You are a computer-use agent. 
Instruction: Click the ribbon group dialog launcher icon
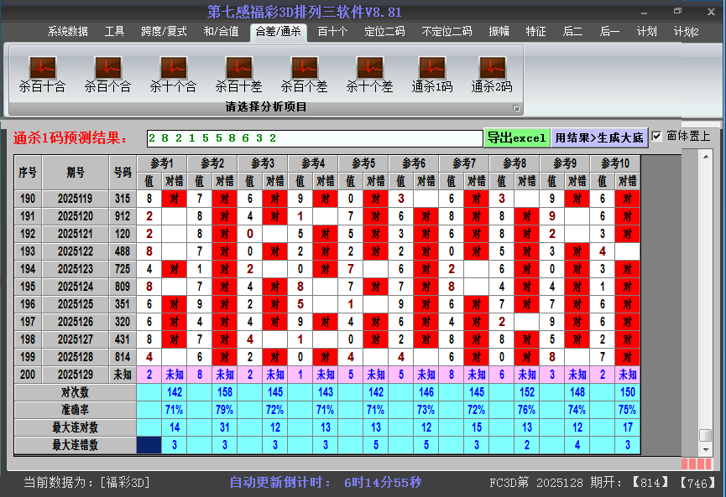516,108
